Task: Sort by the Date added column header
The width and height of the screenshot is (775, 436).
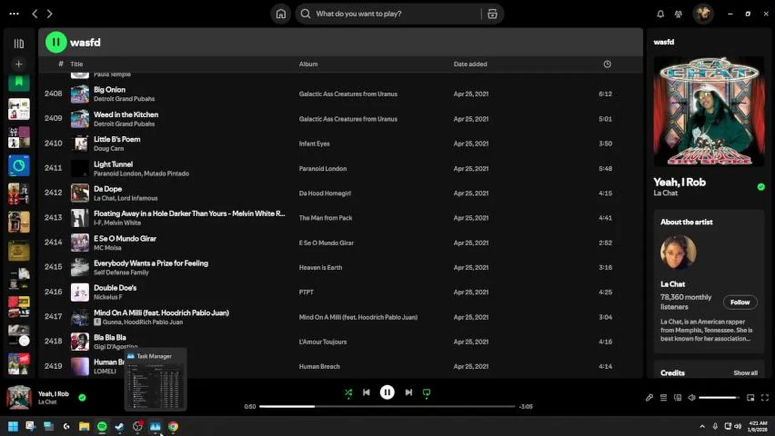Action: tap(470, 64)
